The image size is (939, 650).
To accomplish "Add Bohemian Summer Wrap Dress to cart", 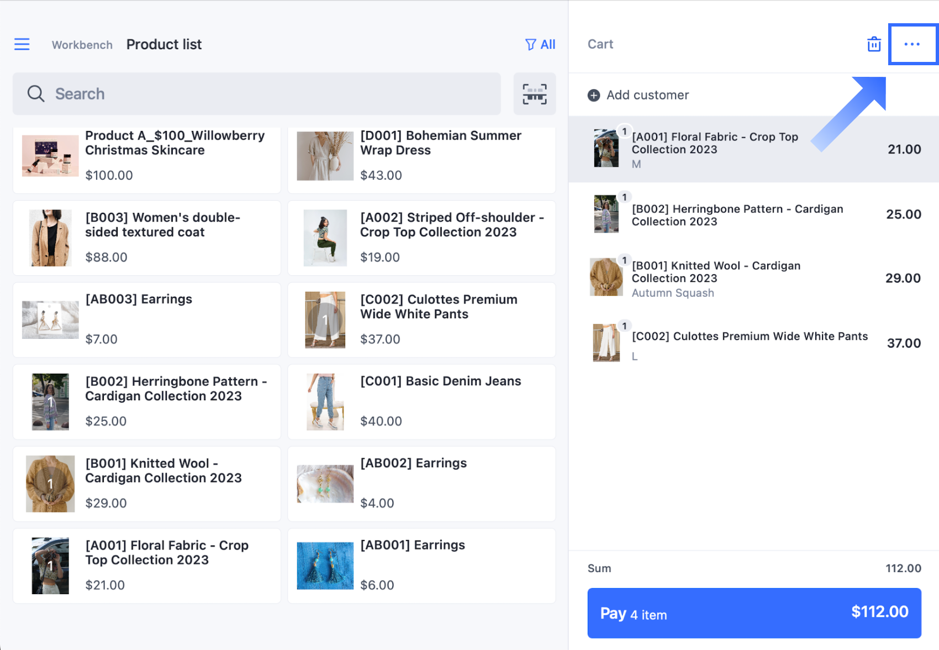I will pos(421,158).
